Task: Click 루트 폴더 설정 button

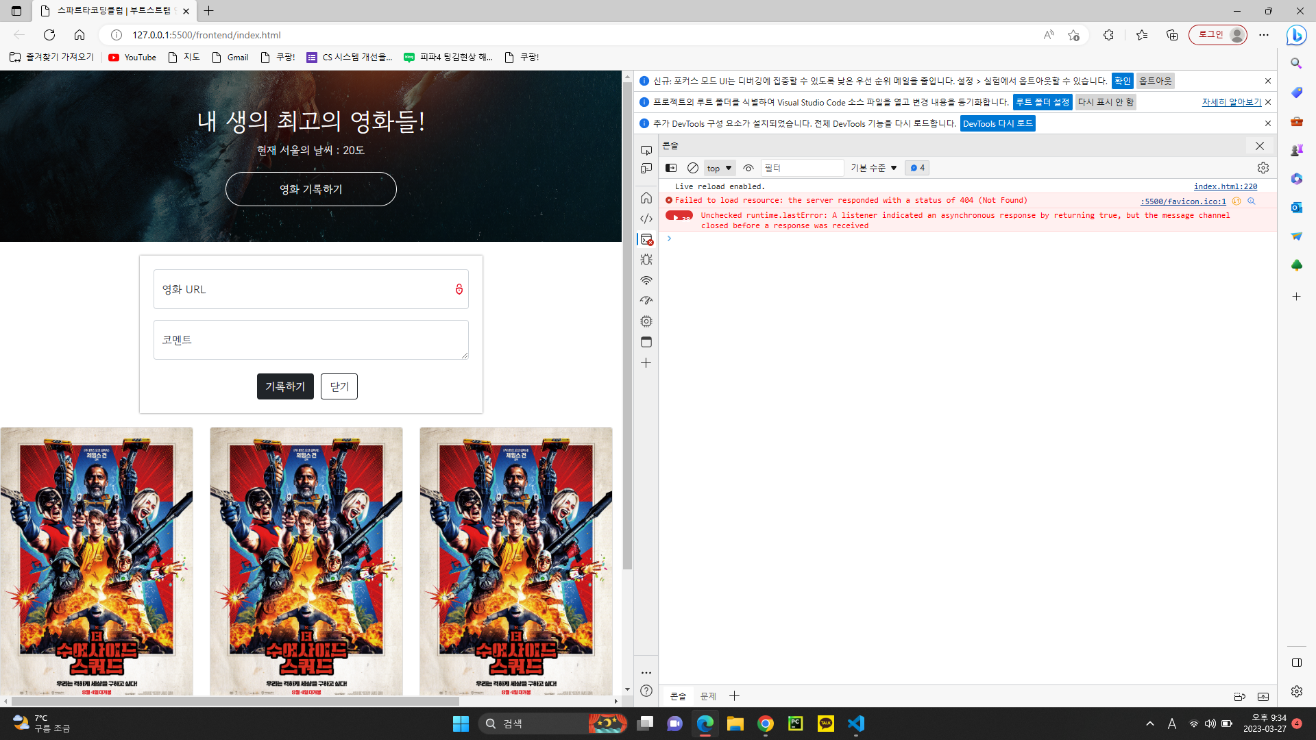Action: click(x=1042, y=102)
